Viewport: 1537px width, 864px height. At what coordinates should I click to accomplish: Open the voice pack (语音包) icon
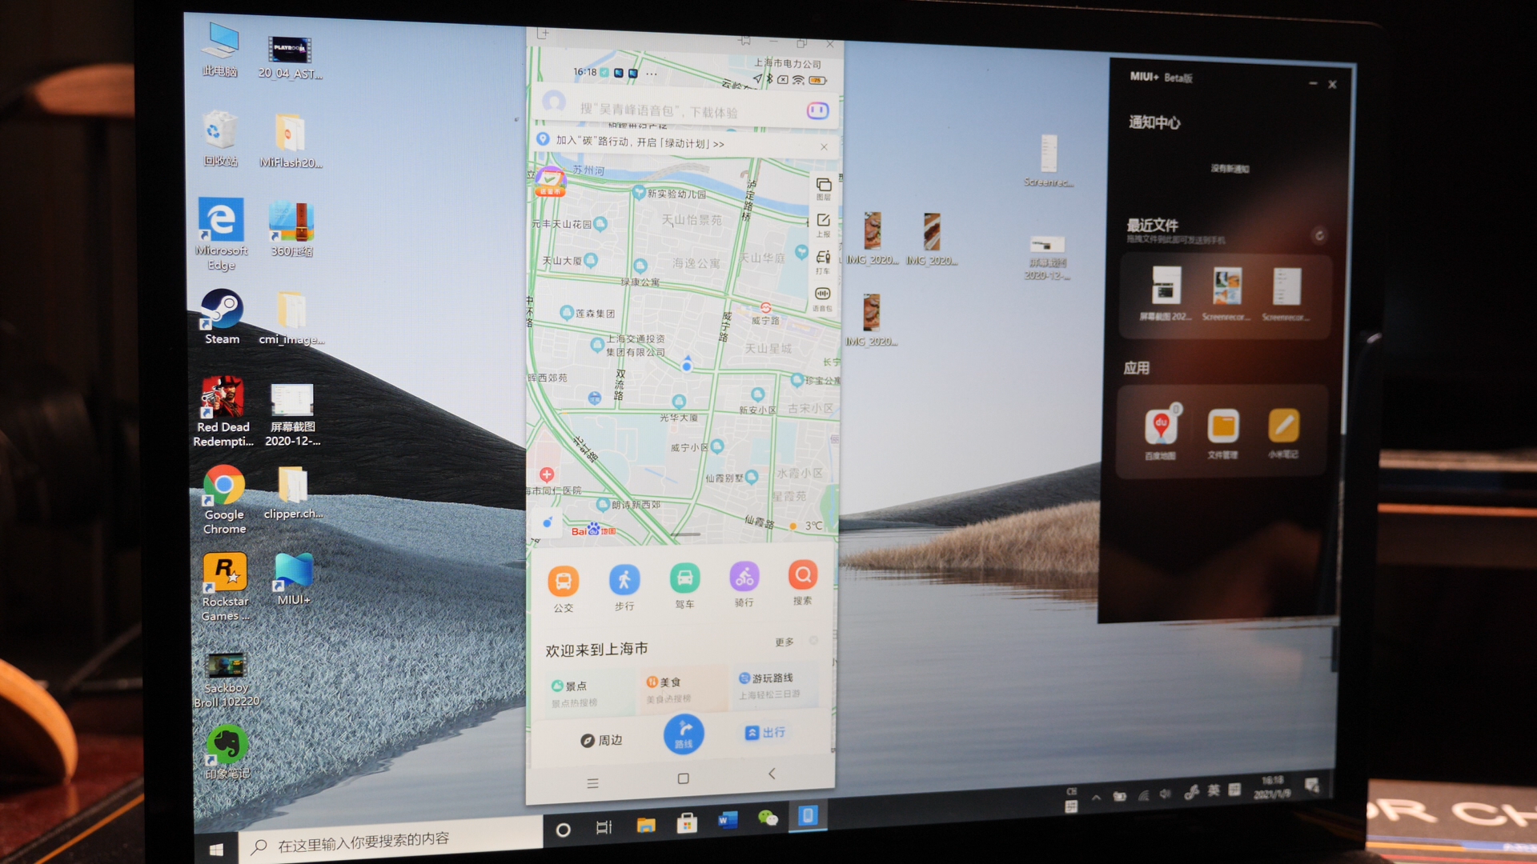[x=822, y=296]
